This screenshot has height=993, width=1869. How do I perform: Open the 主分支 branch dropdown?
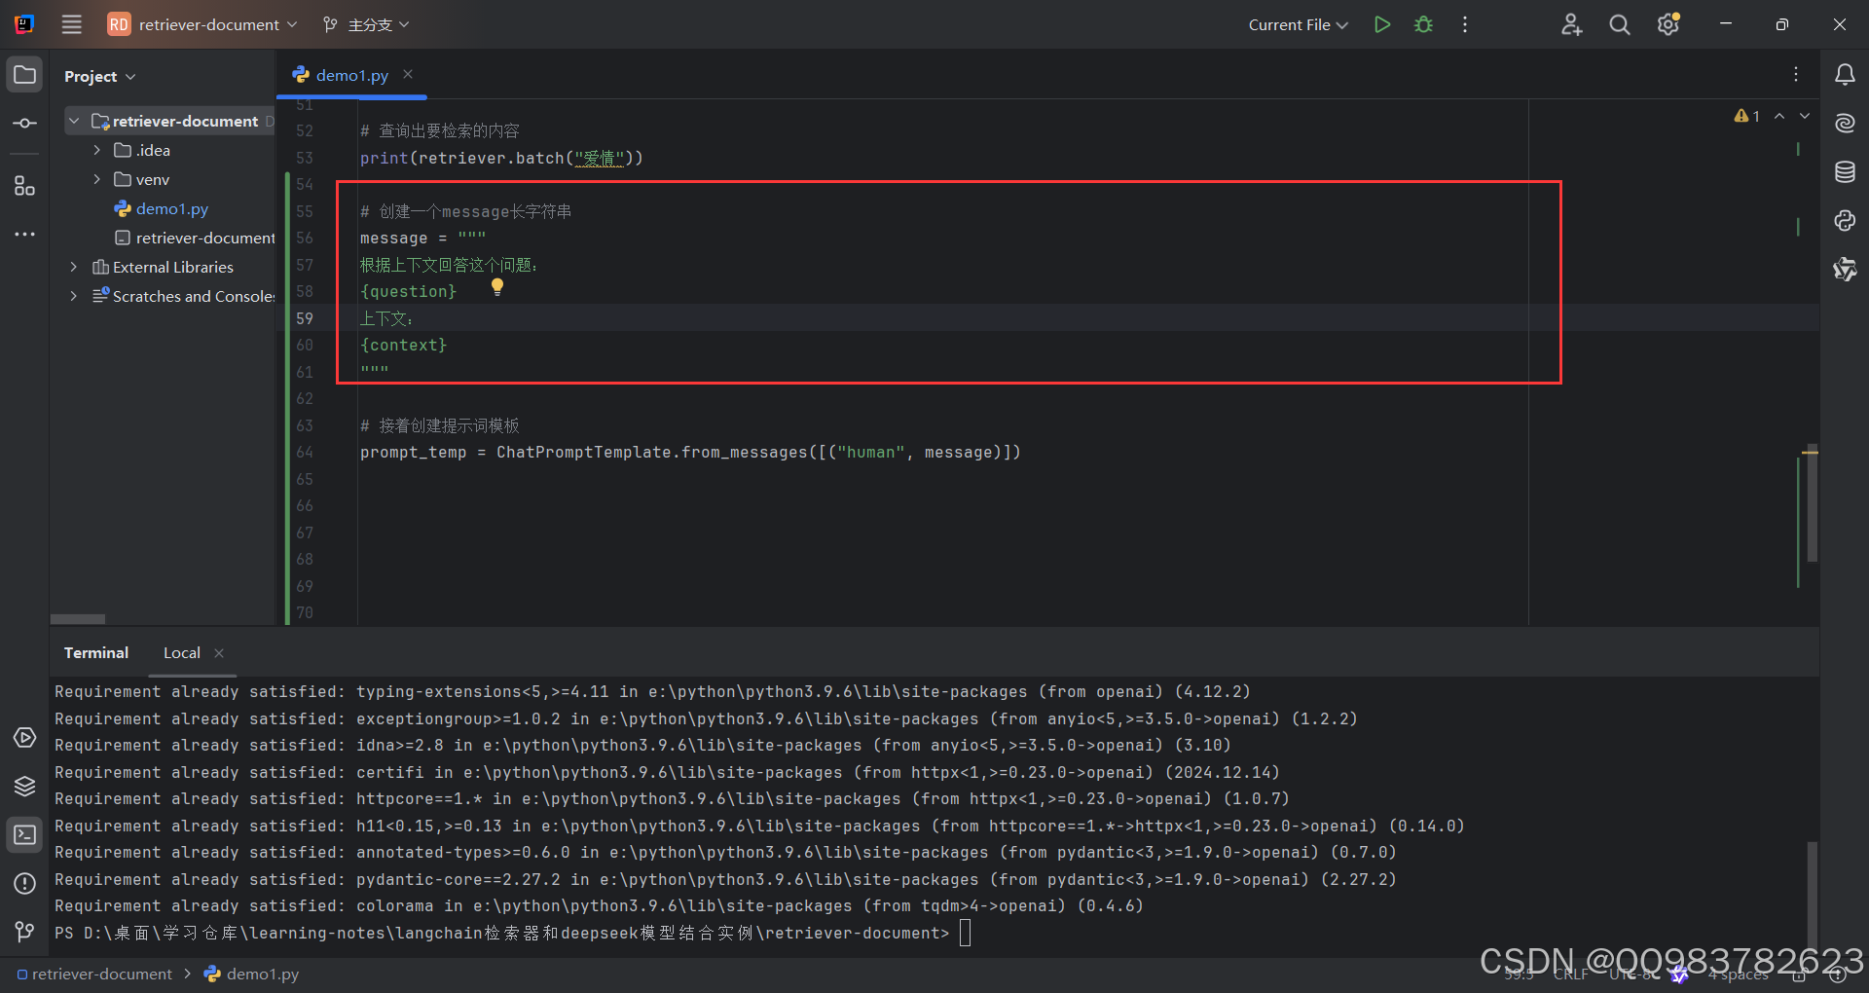pyautogui.click(x=366, y=24)
